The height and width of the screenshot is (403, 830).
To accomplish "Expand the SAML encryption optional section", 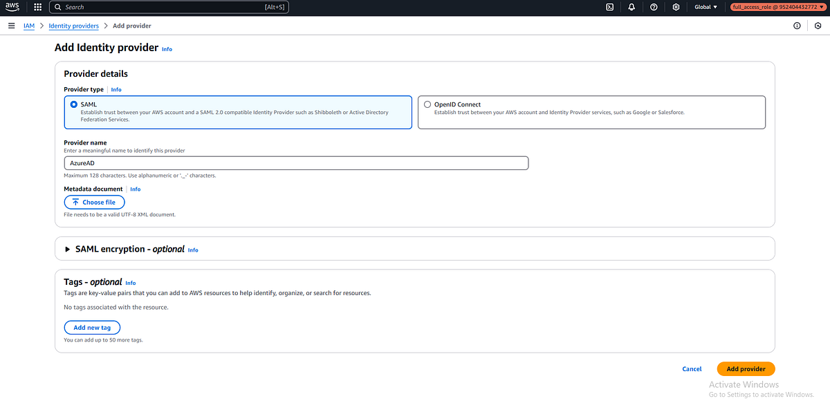I will click(67, 249).
